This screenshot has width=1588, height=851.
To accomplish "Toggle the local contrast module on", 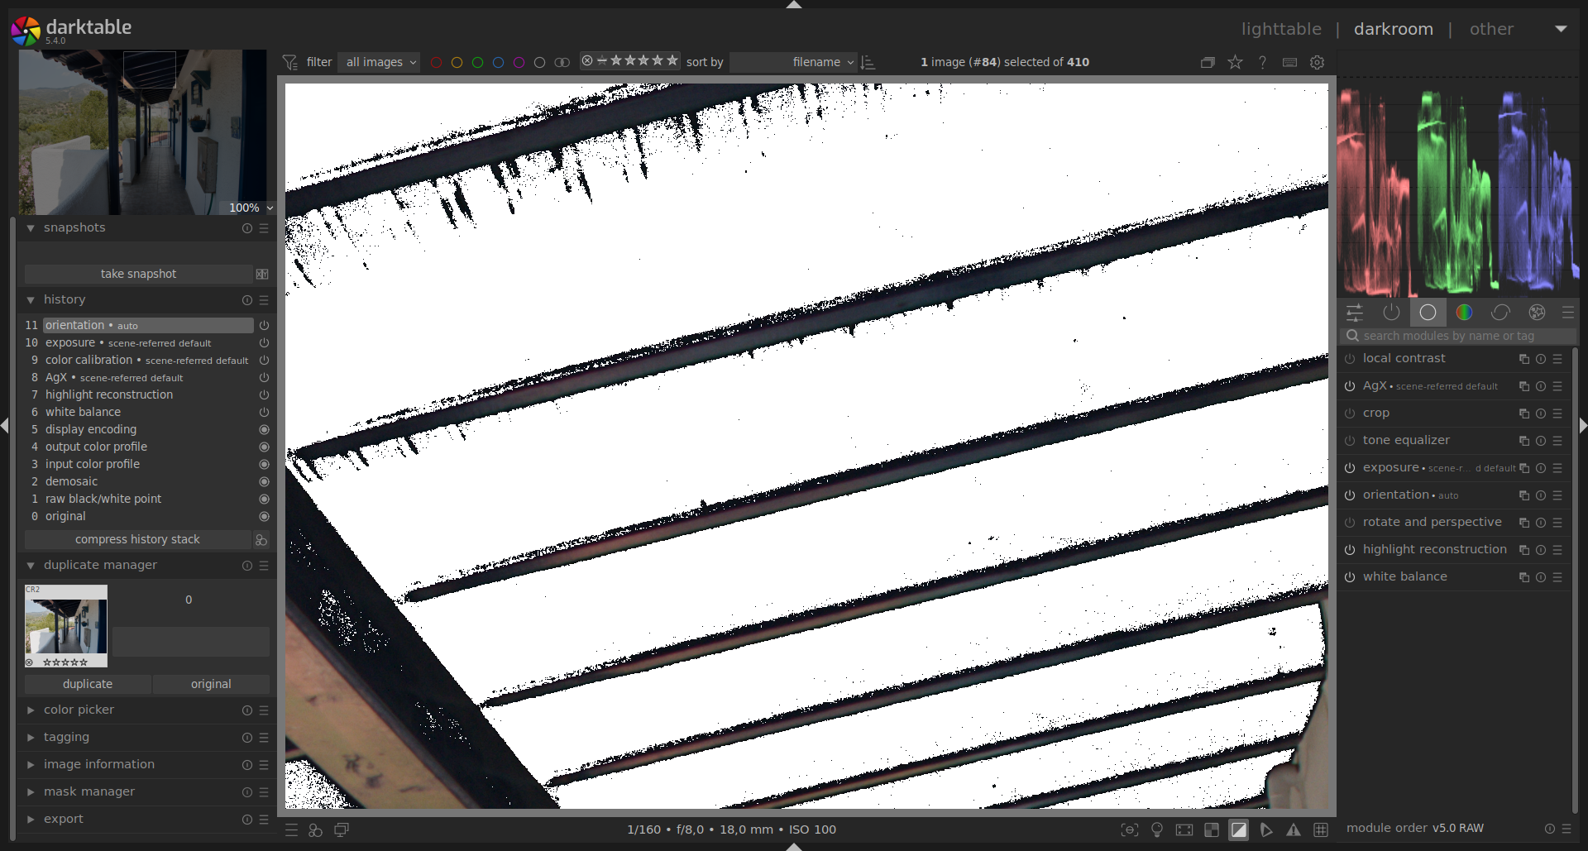I will click(x=1350, y=359).
